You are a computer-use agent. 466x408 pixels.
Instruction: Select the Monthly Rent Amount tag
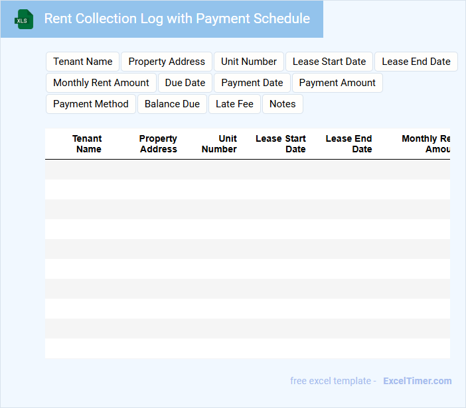tap(101, 83)
